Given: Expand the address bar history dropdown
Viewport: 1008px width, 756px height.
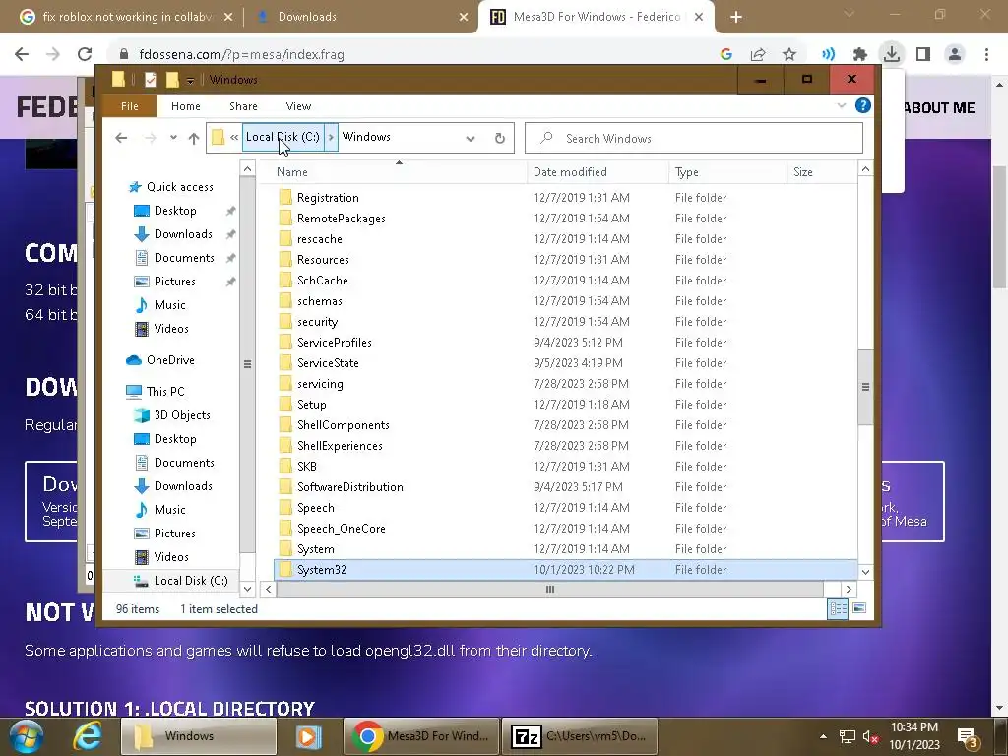Looking at the screenshot, I should tap(471, 138).
